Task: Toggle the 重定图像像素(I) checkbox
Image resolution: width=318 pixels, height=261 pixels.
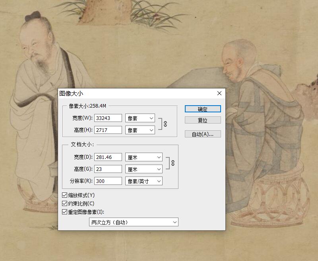Action: point(64,212)
